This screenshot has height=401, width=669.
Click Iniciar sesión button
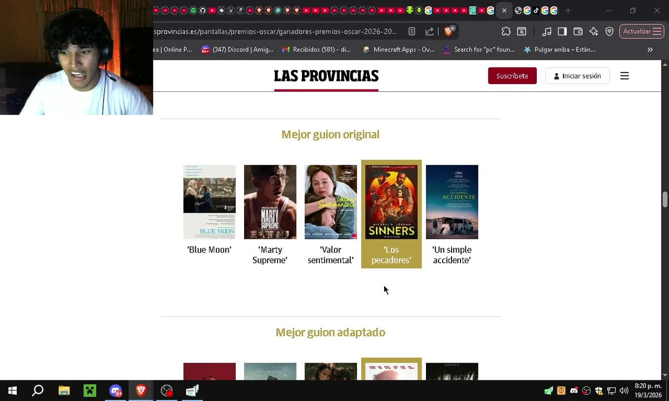tap(577, 76)
